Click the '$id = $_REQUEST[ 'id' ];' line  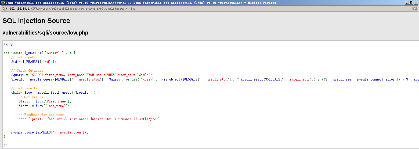[x=34, y=62]
